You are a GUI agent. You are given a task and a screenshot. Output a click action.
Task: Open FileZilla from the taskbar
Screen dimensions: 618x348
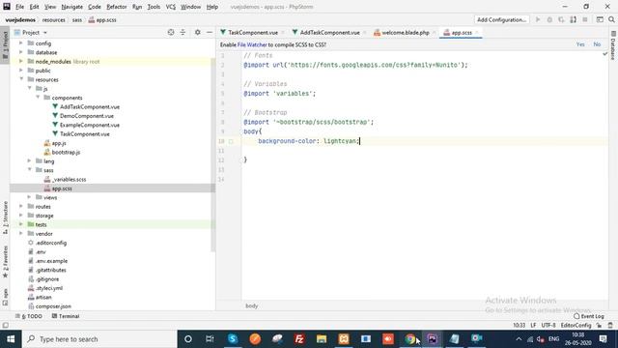click(299, 339)
